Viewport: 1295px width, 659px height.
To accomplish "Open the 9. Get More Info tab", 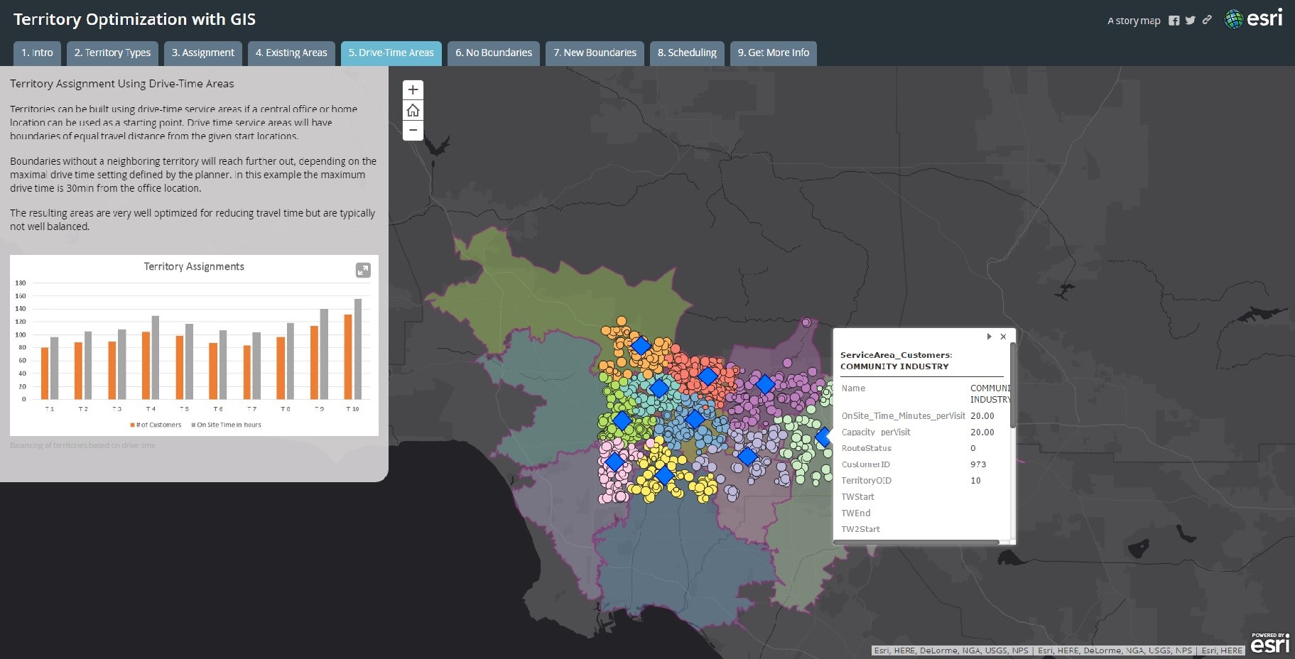I will tap(773, 53).
